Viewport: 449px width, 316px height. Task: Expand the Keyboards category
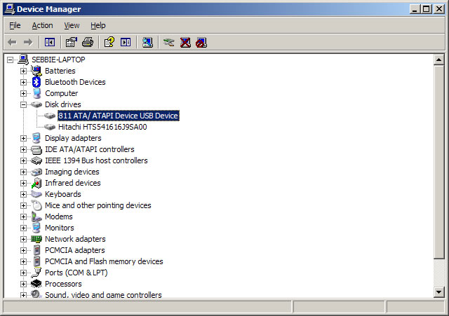tap(23, 195)
